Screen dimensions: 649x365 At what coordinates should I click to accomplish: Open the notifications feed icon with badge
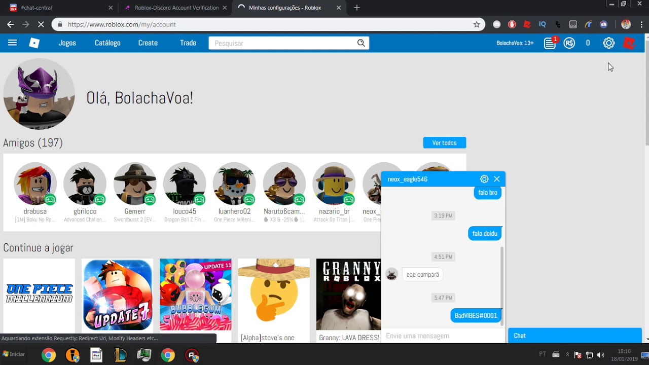(550, 43)
